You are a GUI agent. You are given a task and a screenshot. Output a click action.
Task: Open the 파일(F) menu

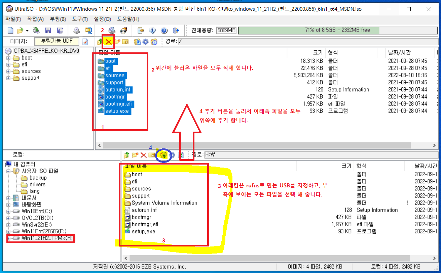point(13,19)
